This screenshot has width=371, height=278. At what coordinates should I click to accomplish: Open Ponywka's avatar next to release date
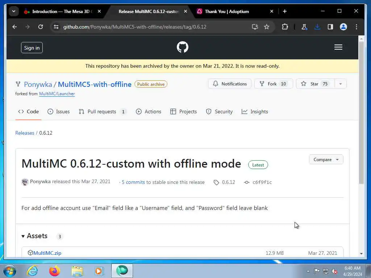point(25,182)
